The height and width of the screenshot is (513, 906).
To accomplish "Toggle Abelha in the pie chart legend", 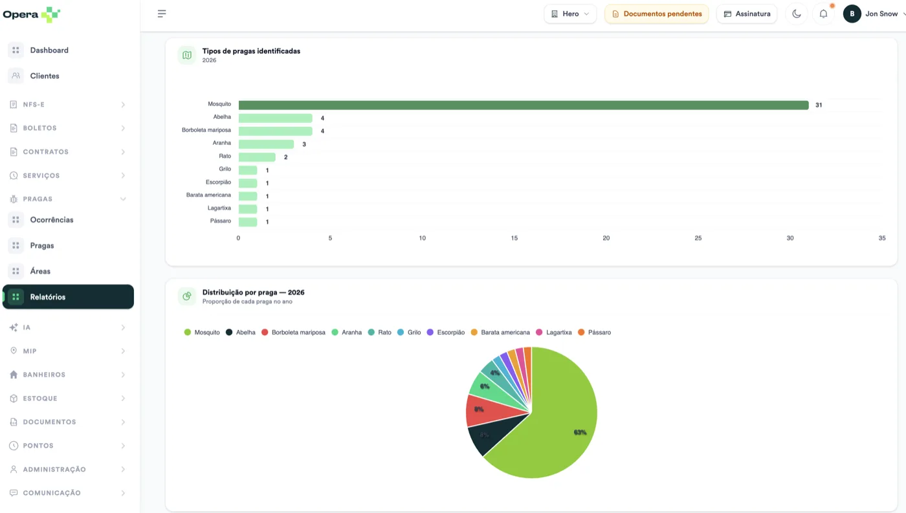I will click(x=241, y=333).
